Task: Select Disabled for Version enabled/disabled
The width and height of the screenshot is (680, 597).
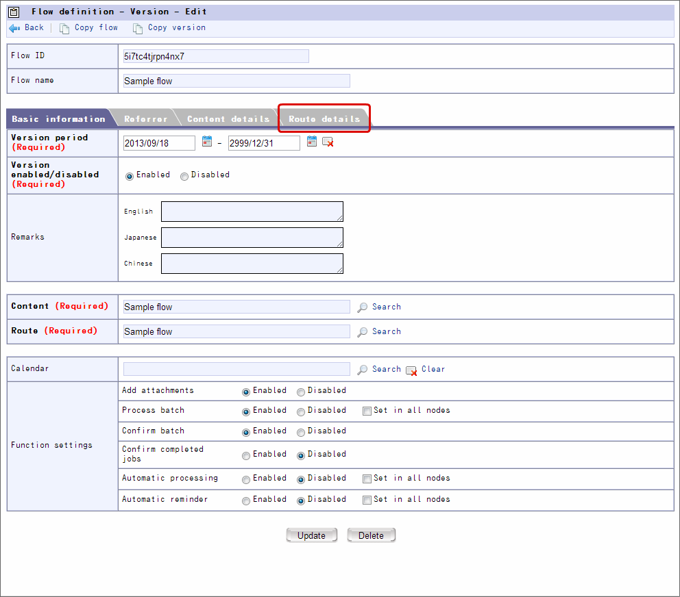Action: coord(184,177)
